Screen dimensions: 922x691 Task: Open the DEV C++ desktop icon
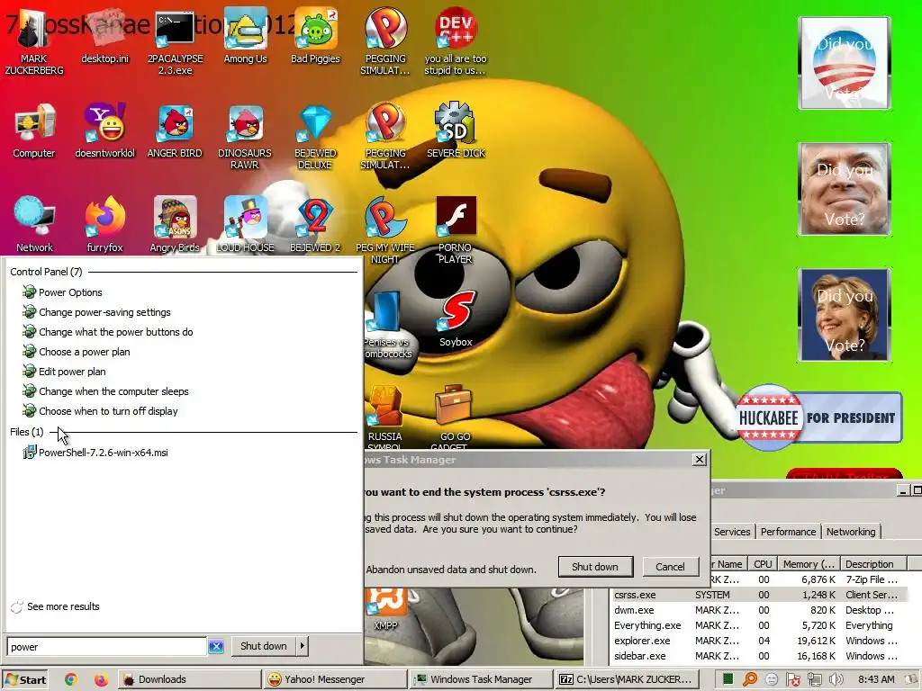click(455, 42)
